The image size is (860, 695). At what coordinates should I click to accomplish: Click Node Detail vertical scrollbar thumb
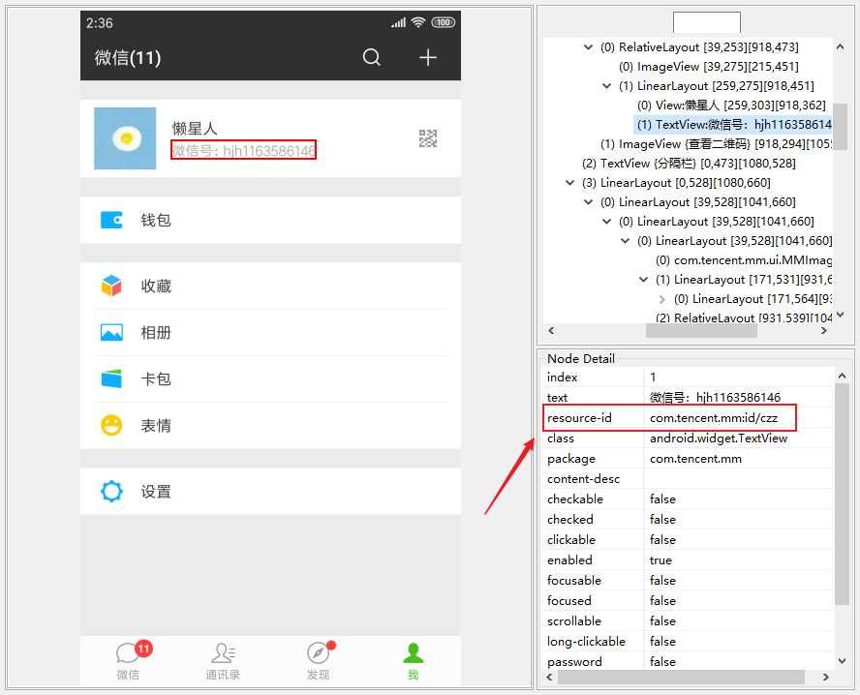tap(842, 495)
